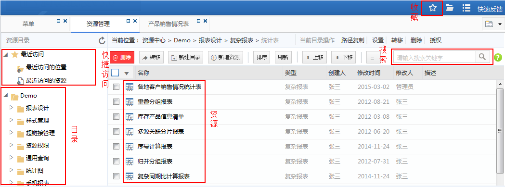This screenshot has height=187, width=505.
Task: Click 授权 in directory operations
Action: point(435,40)
